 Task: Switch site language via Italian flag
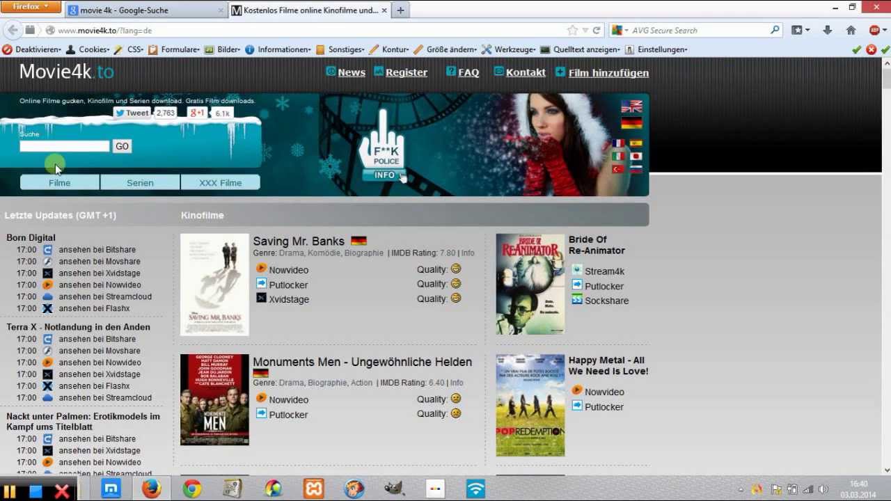pos(617,157)
